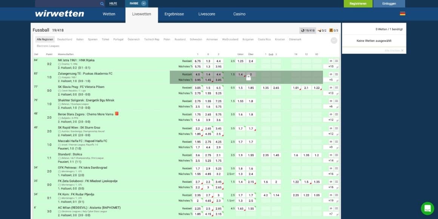The height and width of the screenshot is (219, 438).
Task: Toggle eye watch icon for OFK Petrovac match
Action: 331,168
